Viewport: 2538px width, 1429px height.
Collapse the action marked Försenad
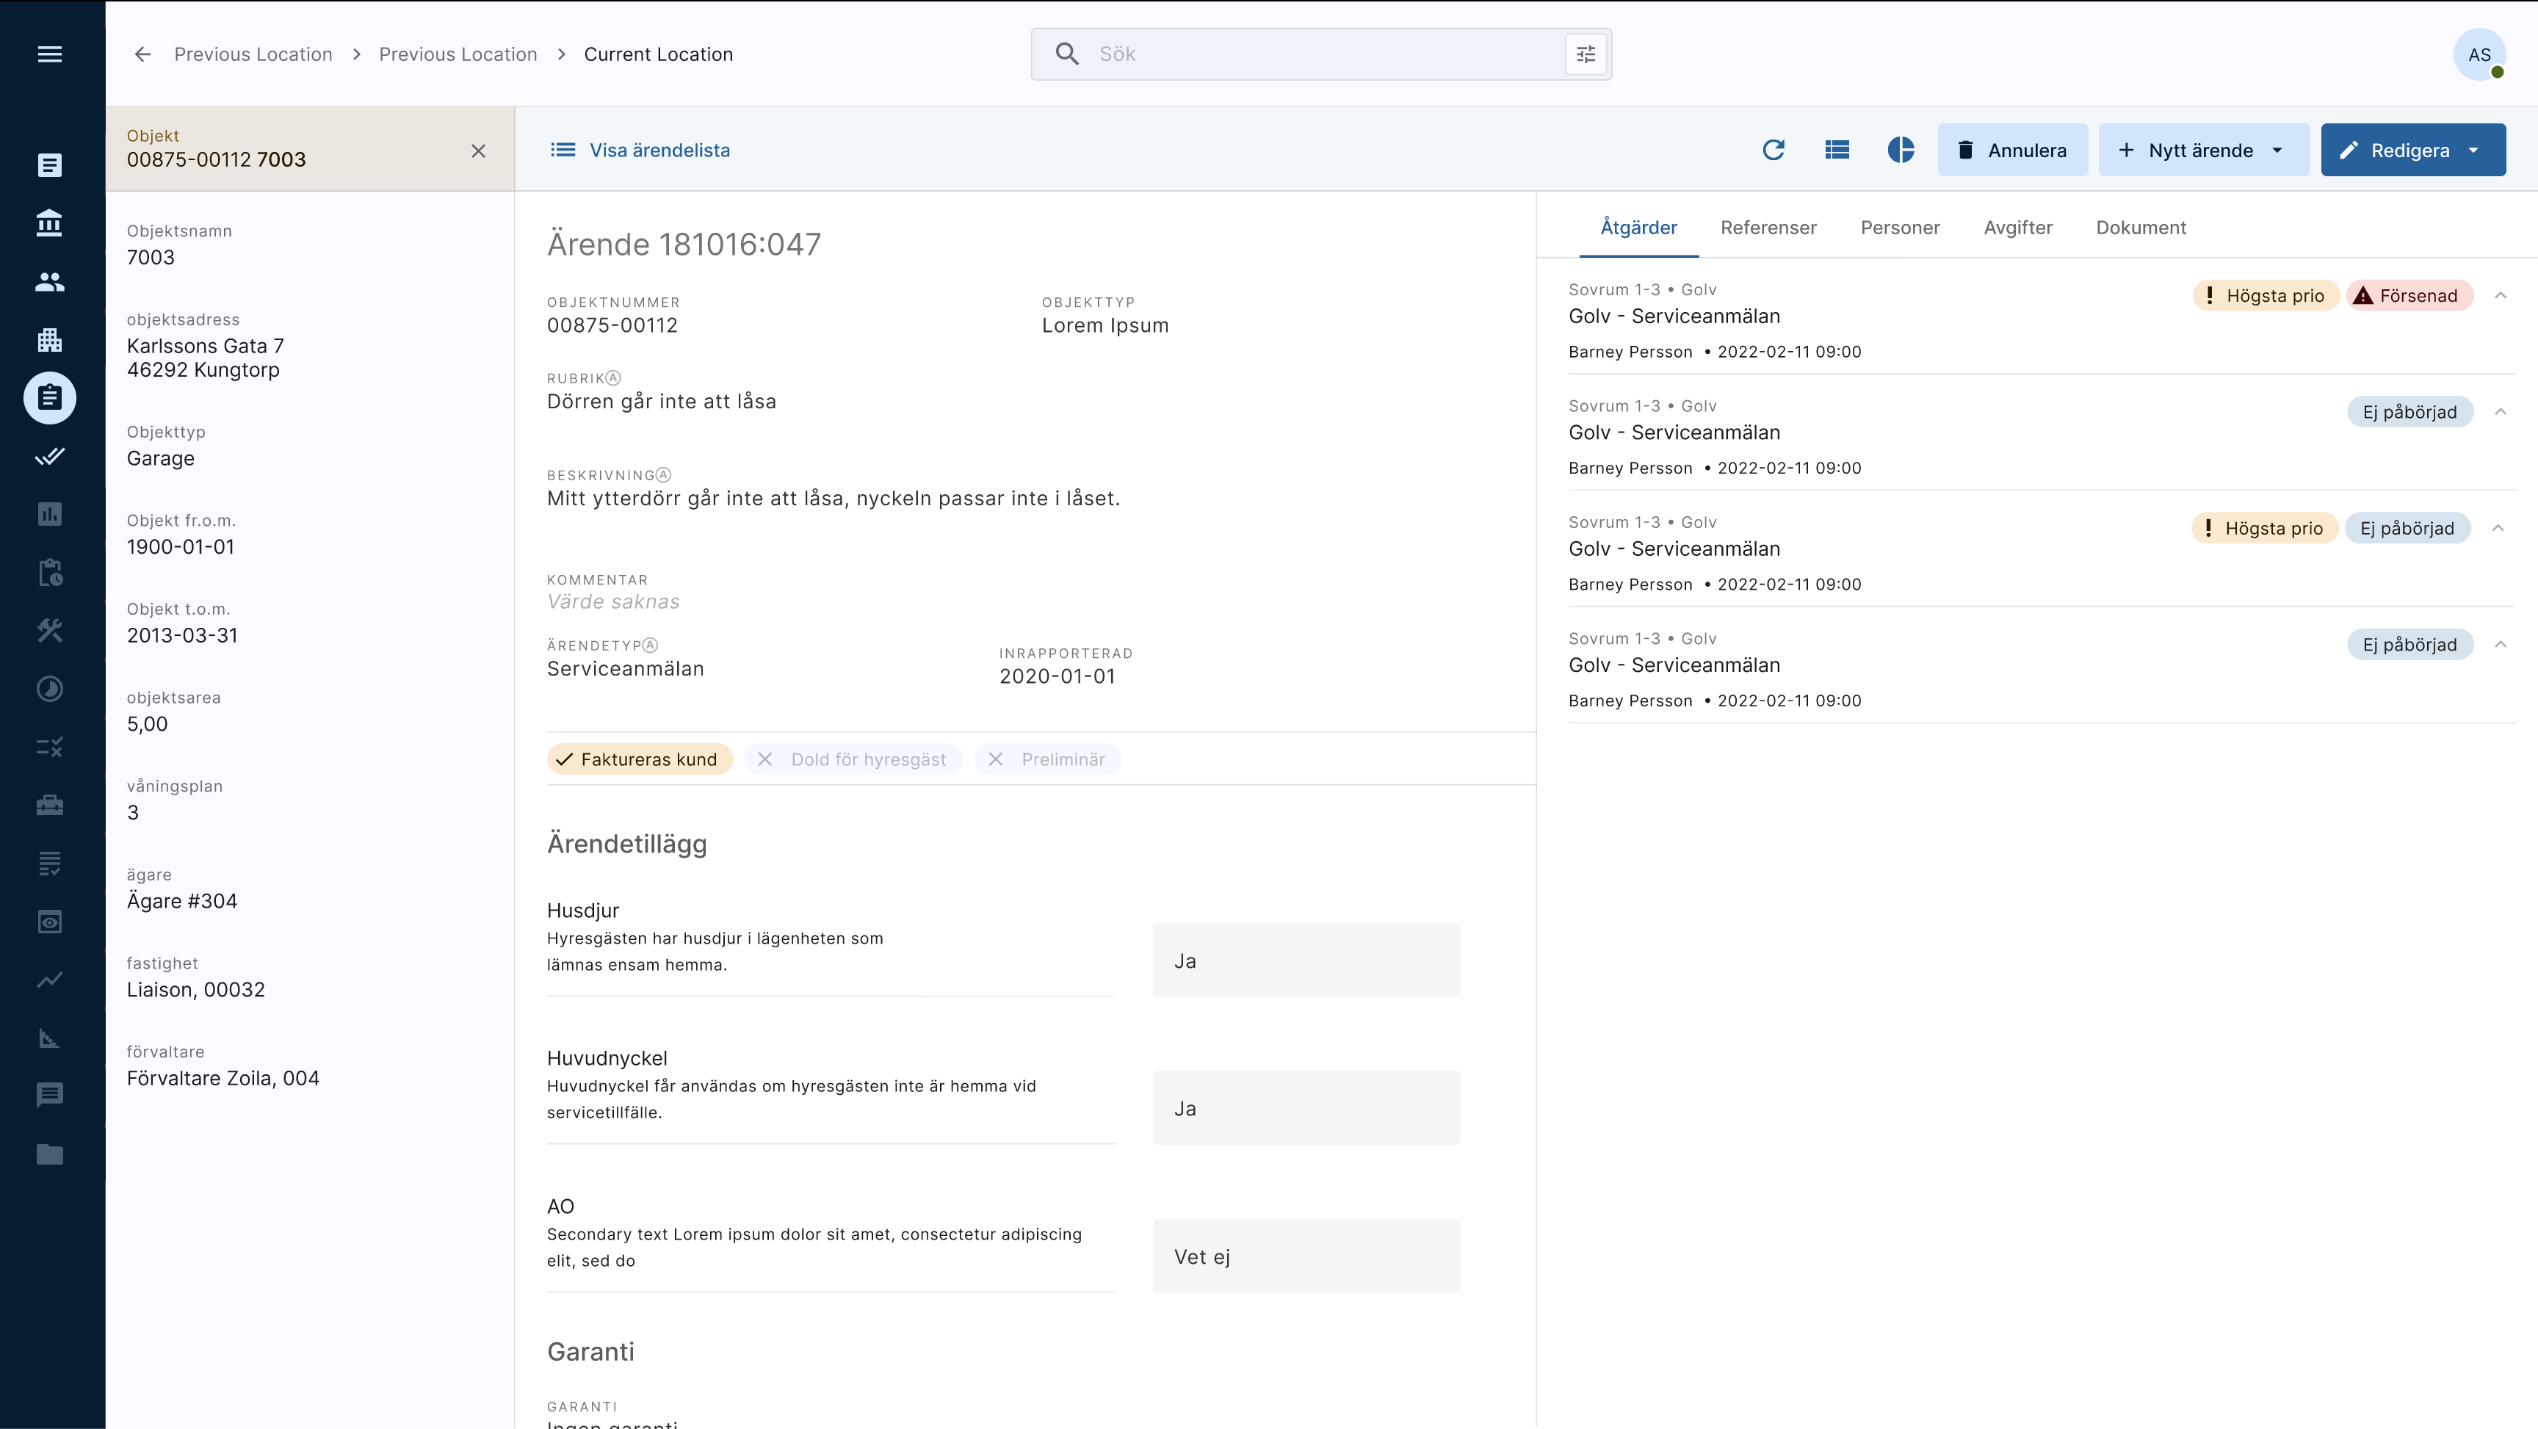2501,296
